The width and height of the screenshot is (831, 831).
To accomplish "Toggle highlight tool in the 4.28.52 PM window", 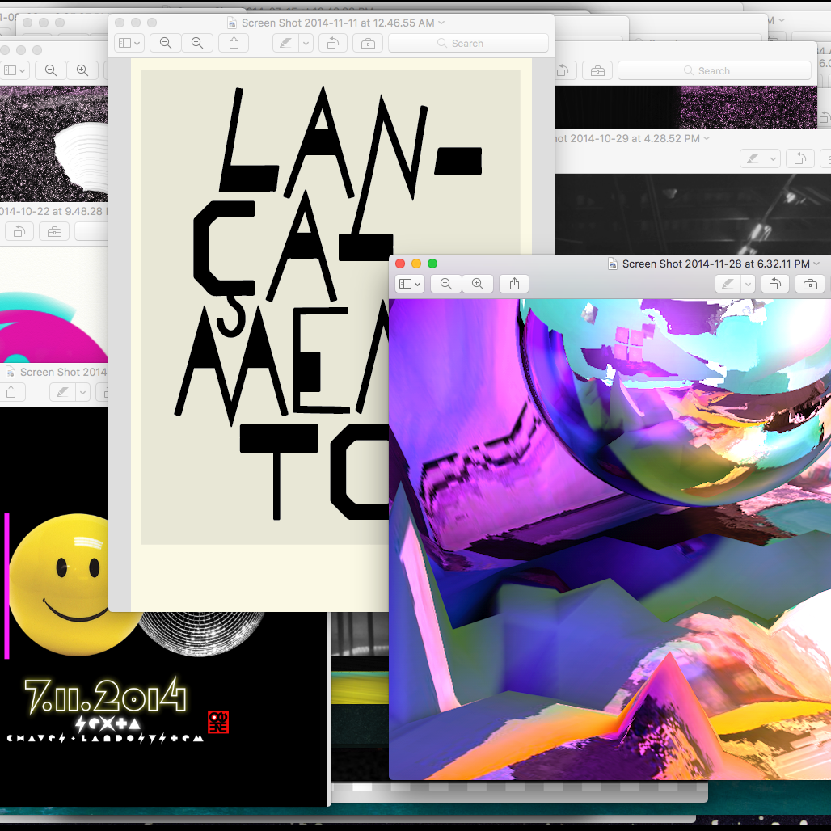I will pyautogui.click(x=753, y=158).
